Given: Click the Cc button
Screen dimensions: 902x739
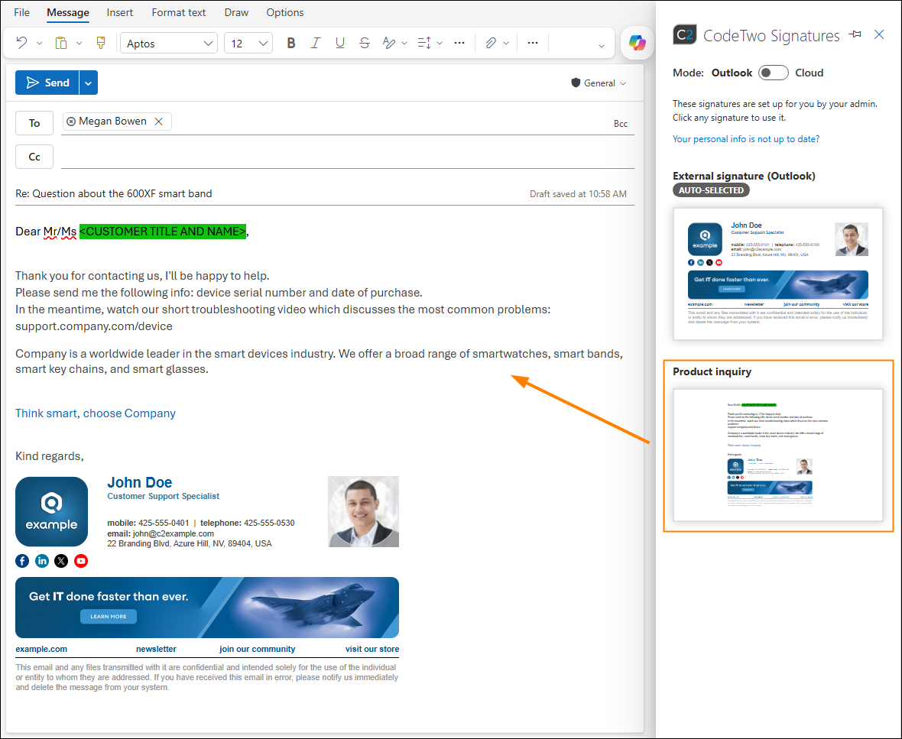Looking at the screenshot, I should point(34,157).
